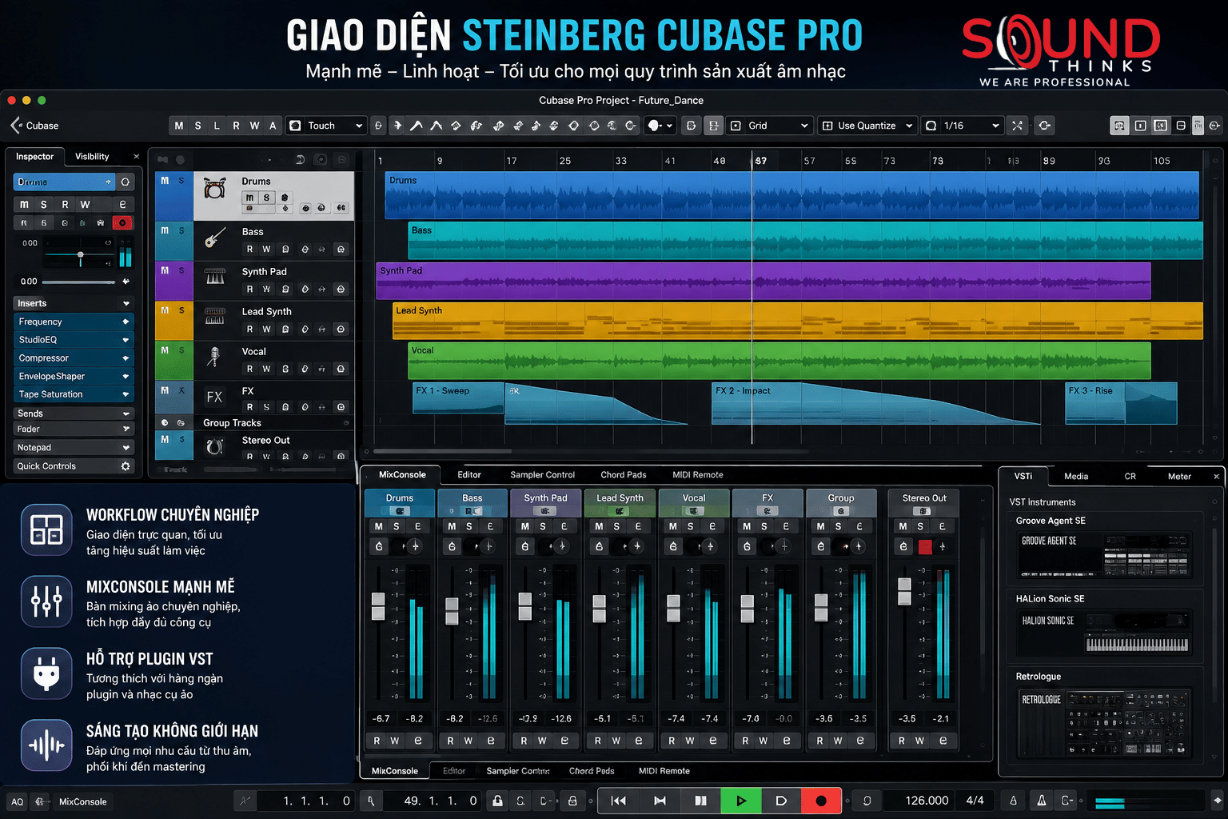Click the Frequency insert slot
The height and width of the screenshot is (819, 1228).
click(73, 322)
